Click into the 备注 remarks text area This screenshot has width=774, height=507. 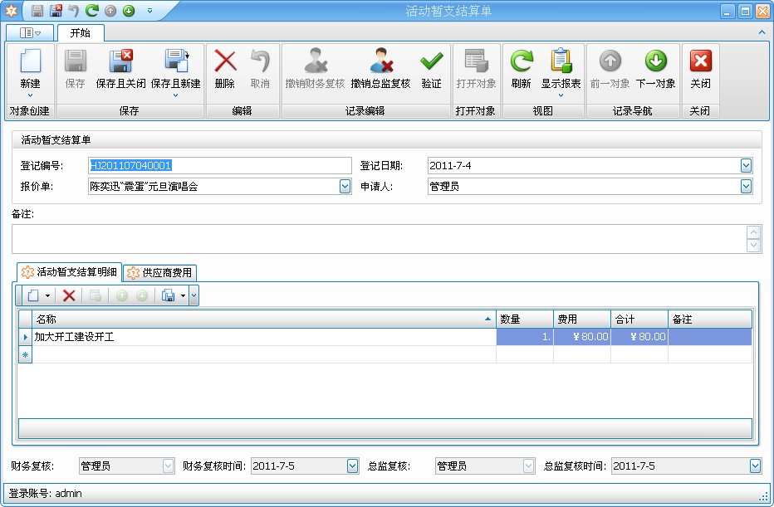coord(379,239)
